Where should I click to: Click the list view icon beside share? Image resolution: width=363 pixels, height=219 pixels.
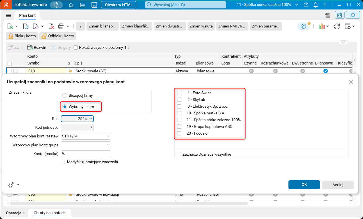coord(327,15)
